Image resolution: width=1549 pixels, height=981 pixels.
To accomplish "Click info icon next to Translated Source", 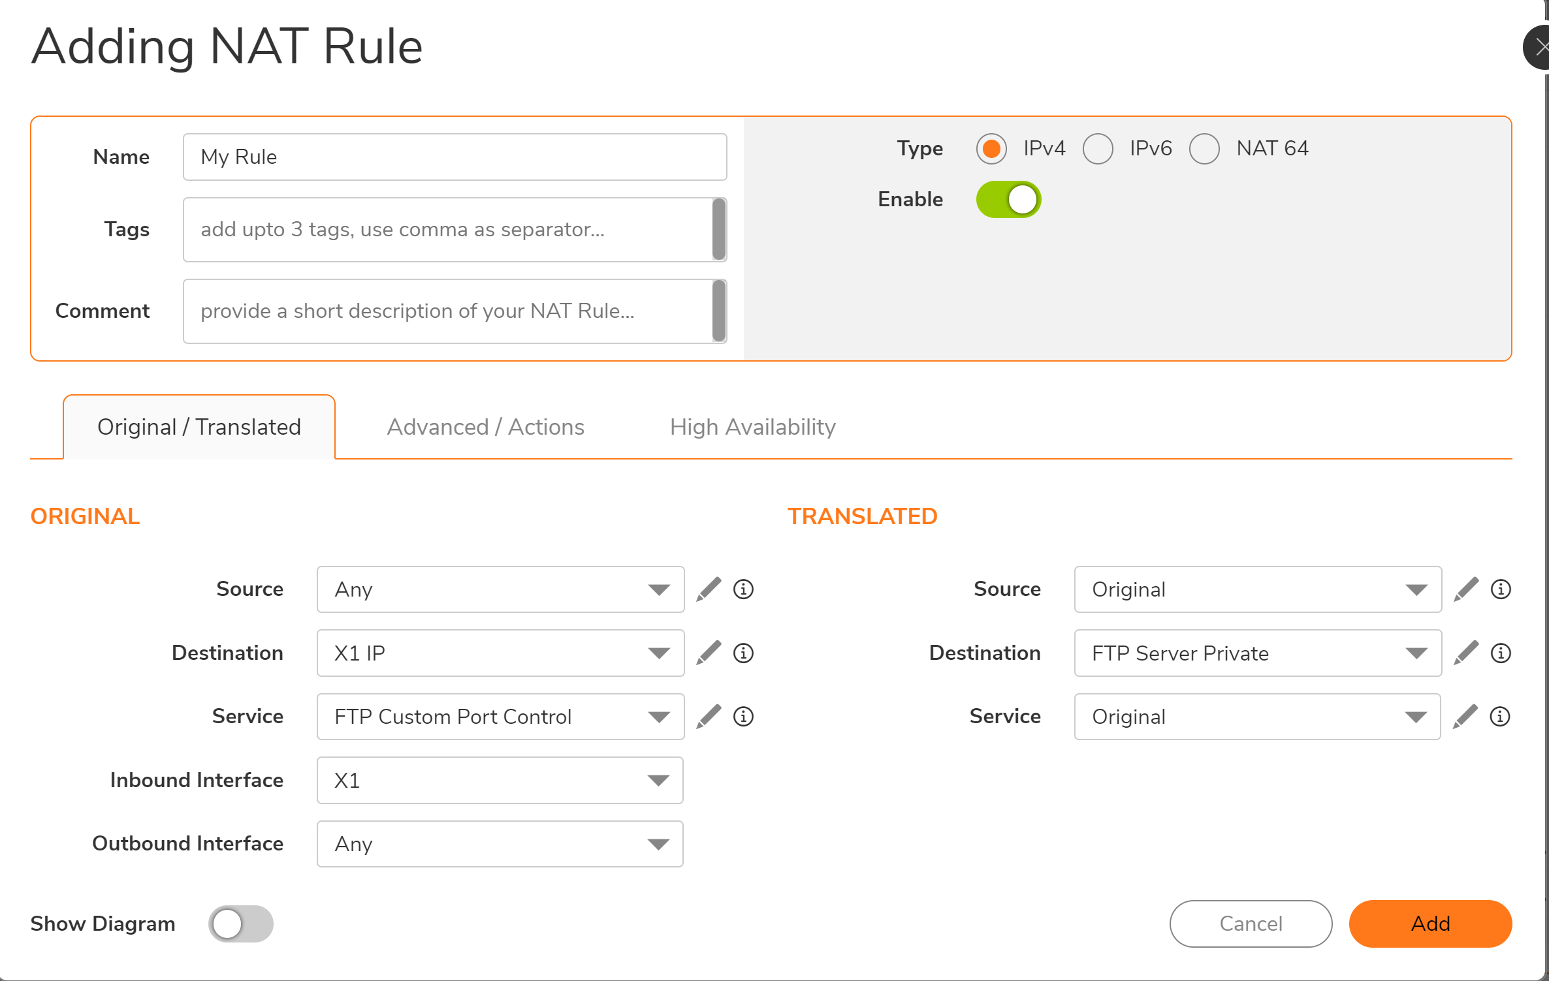I will click(x=1501, y=589).
